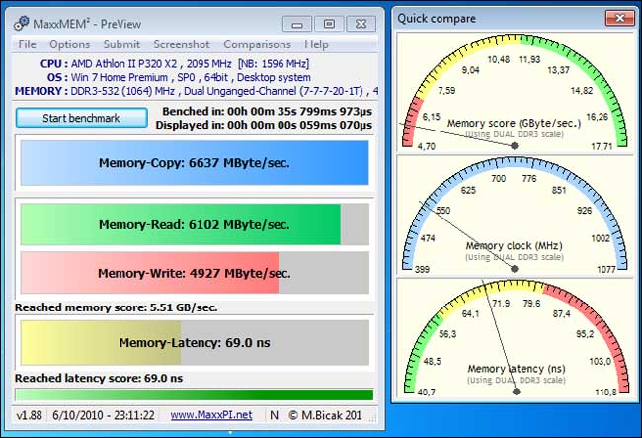Open the File menu

click(27, 44)
